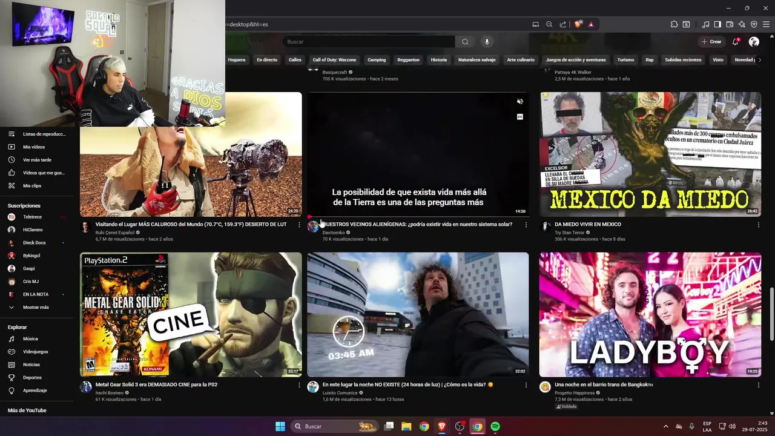Select the Naturaleza salvaje chip
The image size is (775, 436).
pyautogui.click(x=477, y=60)
